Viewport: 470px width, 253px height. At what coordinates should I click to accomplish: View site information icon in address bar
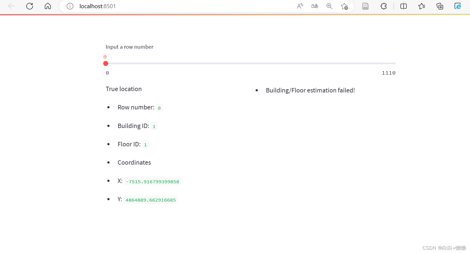tap(70, 6)
